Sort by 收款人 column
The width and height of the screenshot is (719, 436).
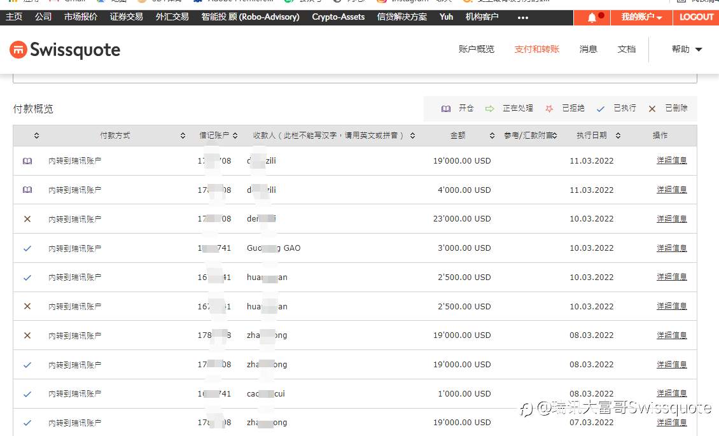point(413,135)
